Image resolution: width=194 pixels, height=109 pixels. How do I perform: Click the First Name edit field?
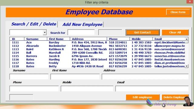(x=75, y=77)
